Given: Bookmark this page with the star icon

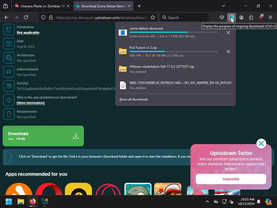Looking at the screenshot, I should (153, 17).
